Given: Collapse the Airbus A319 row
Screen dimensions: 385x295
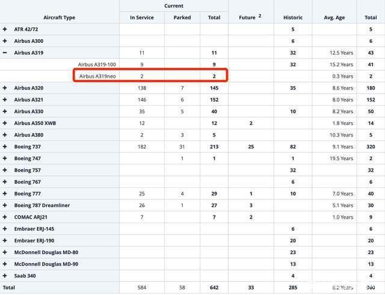Looking at the screenshot, I should point(5,52).
